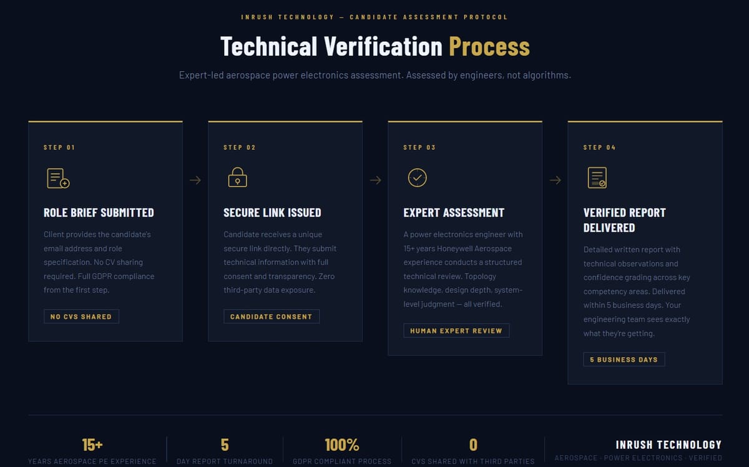Click the 0 CVs Shared With Third Parties statistic
Image resolution: width=749 pixels, height=467 pixels.
[x=472, y=448]
